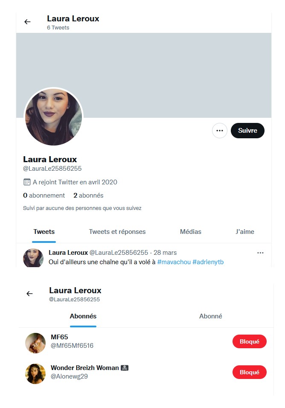Click the back arrow beside the 6 Tweets header
The image size is (285, 408).
[x=27, y=22]
